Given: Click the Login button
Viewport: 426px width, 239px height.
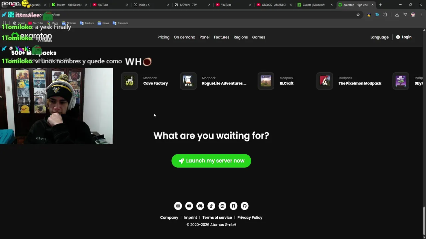Looking at the screenshot, I should pos(404,37).
